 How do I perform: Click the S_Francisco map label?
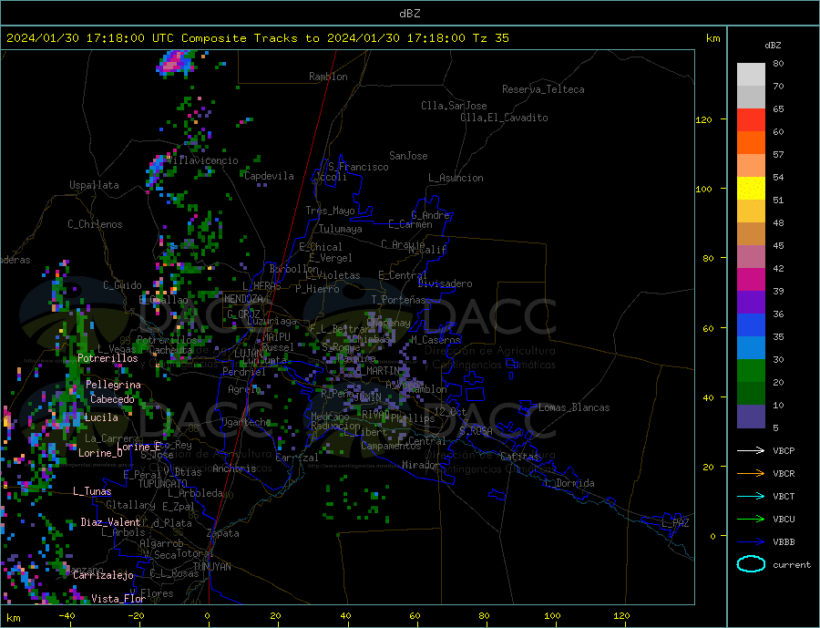coord(358,167)
